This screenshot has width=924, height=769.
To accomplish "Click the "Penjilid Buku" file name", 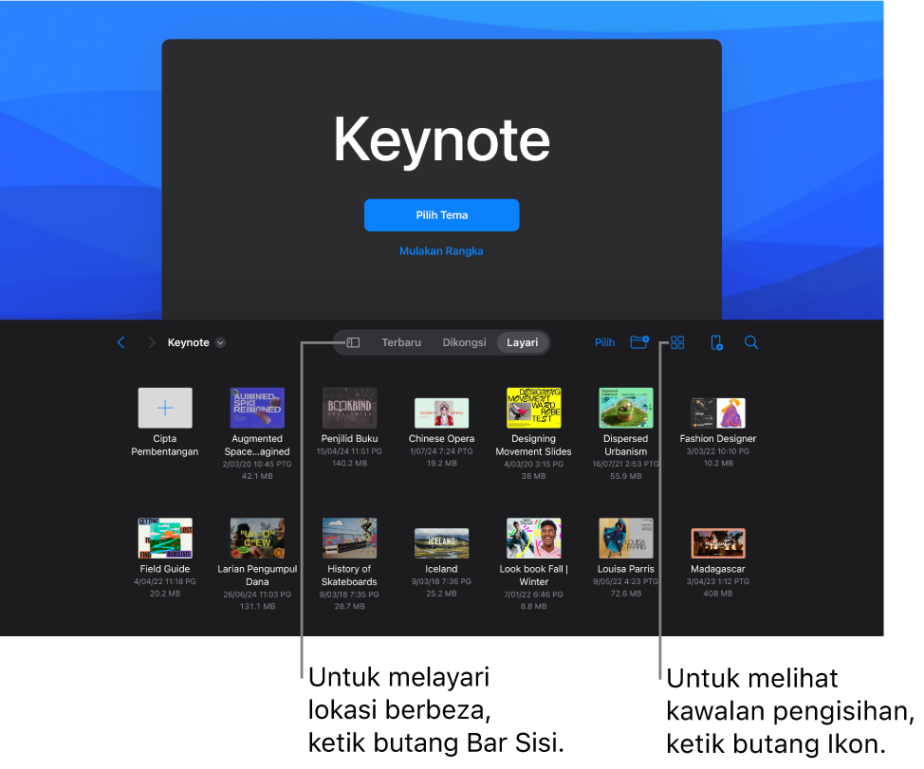I will [349, 439].
